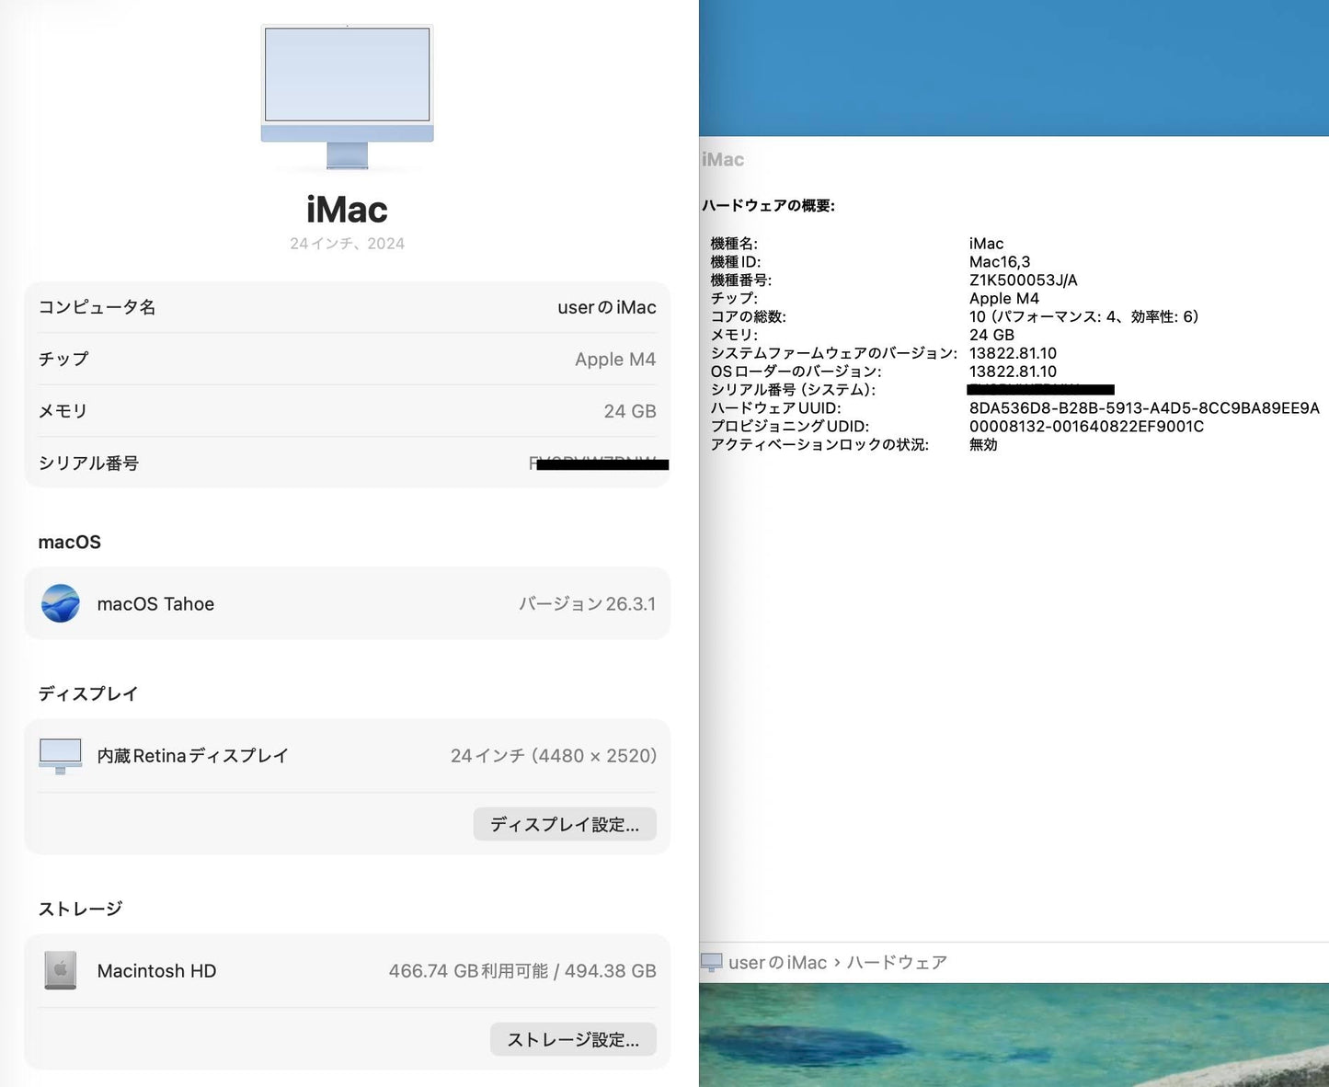
Task: Click '内蔵Retinaディスプレイ' label
Action: (192, 756)
